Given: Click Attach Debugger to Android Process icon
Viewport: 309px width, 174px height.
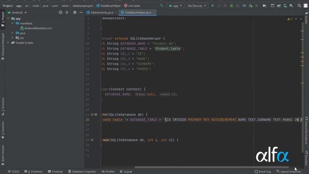Looking at the screenshot, I should pyautogui.click(x=251, y=6).
